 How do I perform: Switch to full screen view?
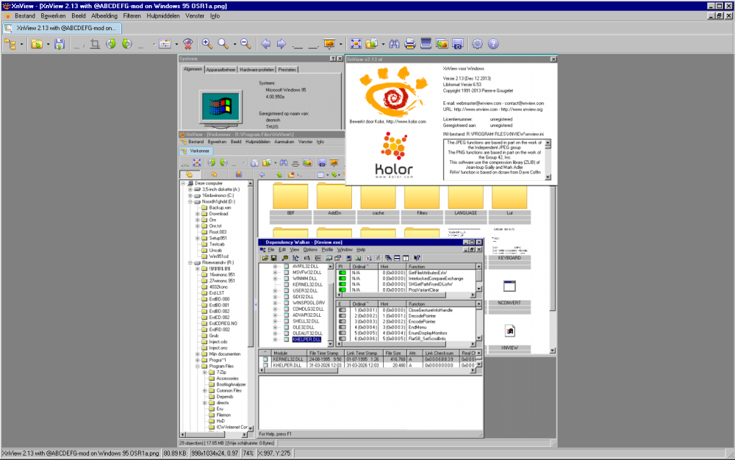356,44
